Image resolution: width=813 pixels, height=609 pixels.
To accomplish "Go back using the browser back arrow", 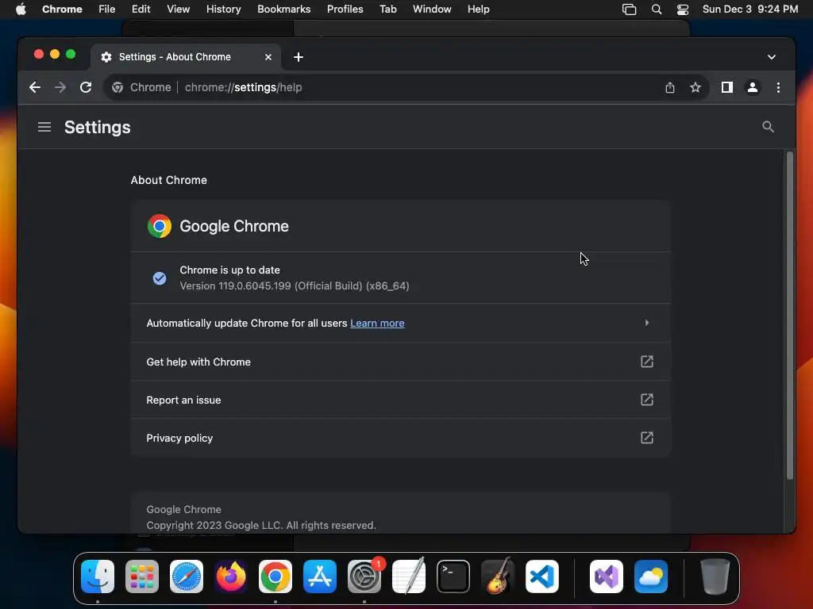I will coord(35,87).
